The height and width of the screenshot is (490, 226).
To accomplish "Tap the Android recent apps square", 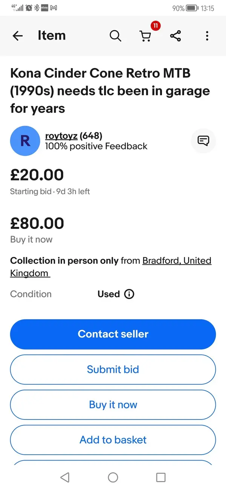I will pyautogui.click(x=161, y=477).
